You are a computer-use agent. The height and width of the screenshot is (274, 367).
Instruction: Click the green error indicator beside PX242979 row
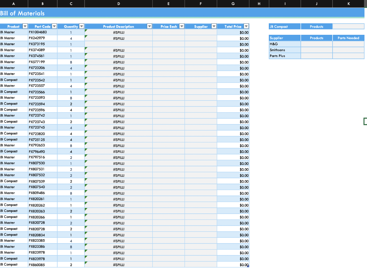coord(86,37)
